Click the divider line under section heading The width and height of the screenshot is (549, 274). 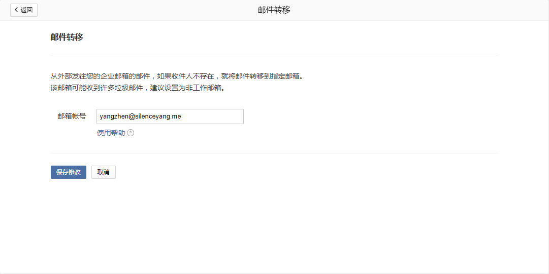tap(274, 55)
